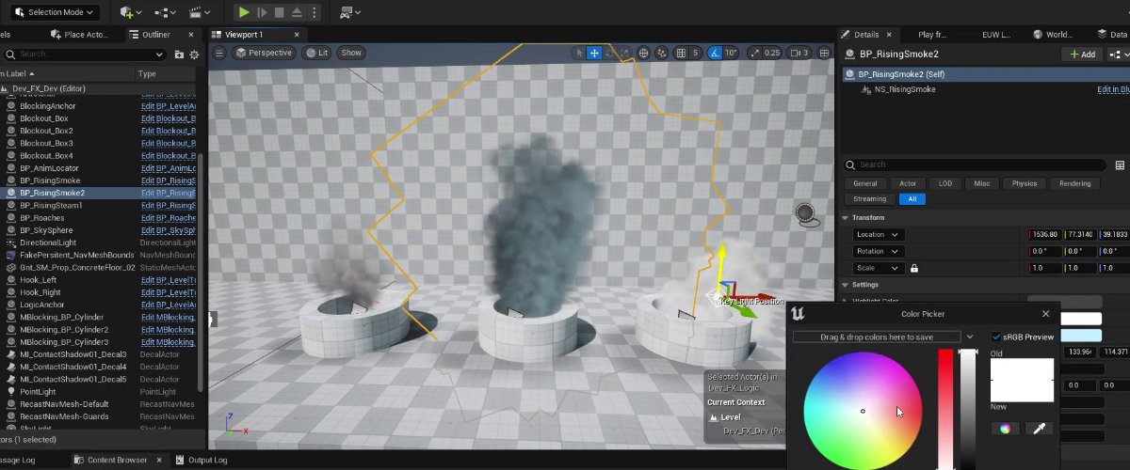The image size is (1130, 470).
Task: Open Outliner settings gear icon
Action: [x=195, y=55]
